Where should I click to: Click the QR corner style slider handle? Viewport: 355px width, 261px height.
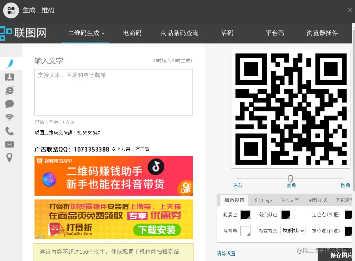[x=290, y=179]
